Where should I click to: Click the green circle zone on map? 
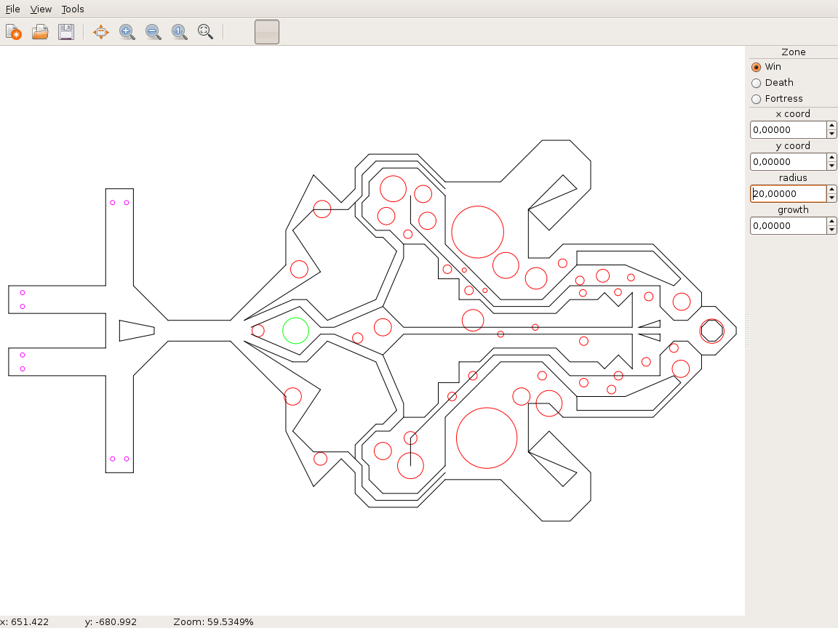pos(295,331)
